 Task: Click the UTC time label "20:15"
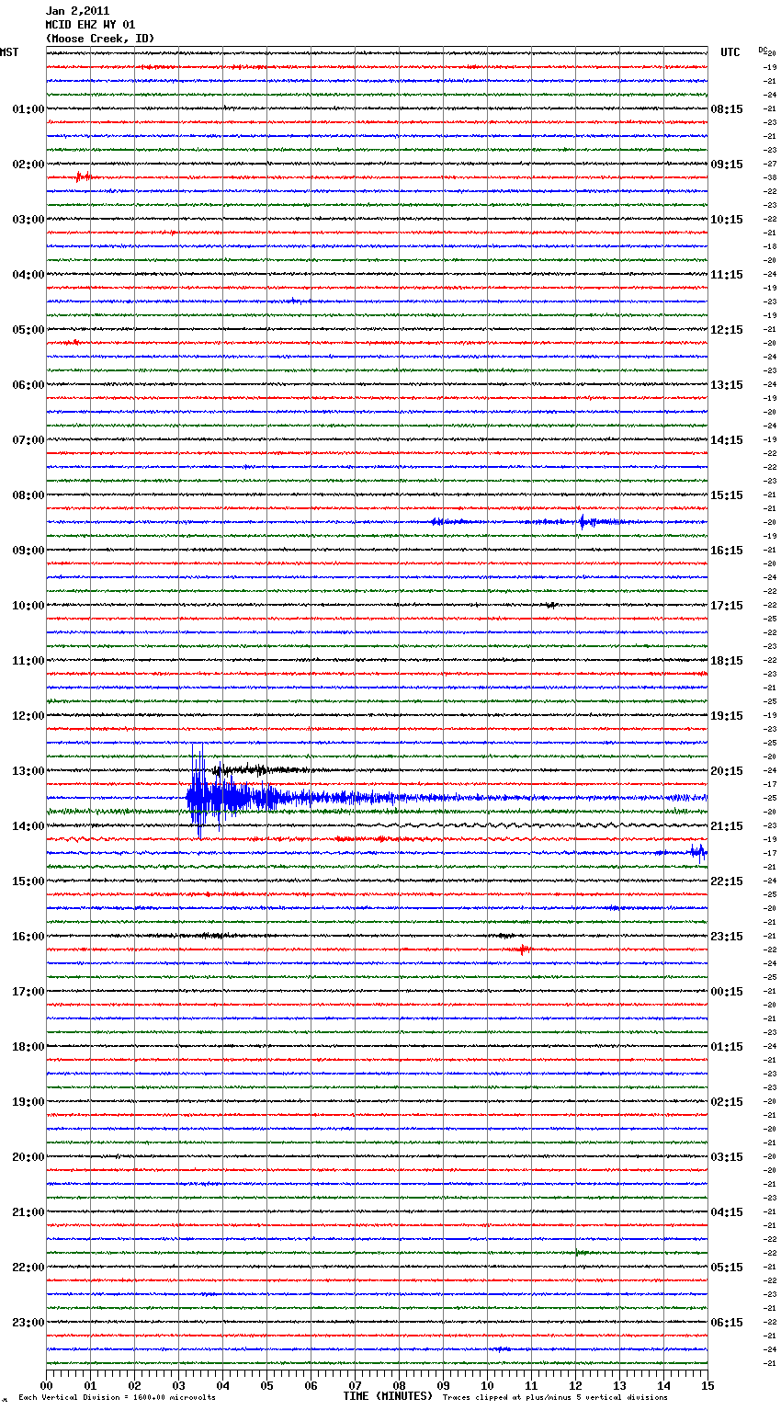pyautogui.click(x=727, y=771)
